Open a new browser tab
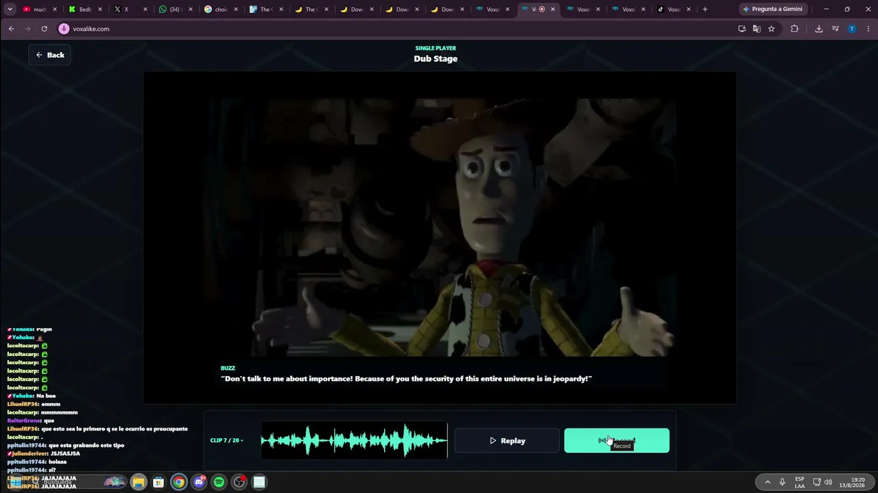The width and height of the screenshot is (878, 493). (x=704, y=10)
